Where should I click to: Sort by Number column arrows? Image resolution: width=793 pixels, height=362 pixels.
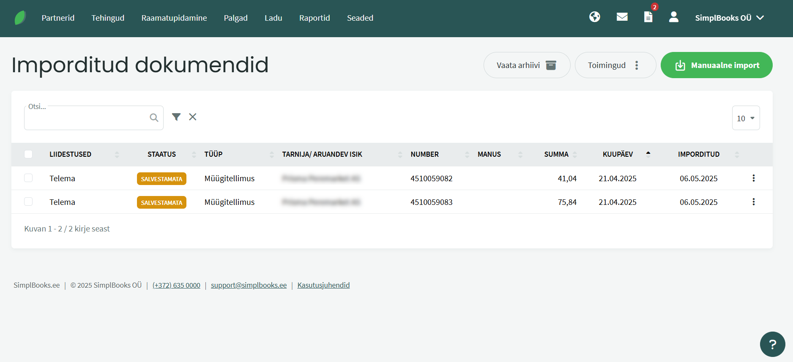pyautogui.click(x=467, y=155)
